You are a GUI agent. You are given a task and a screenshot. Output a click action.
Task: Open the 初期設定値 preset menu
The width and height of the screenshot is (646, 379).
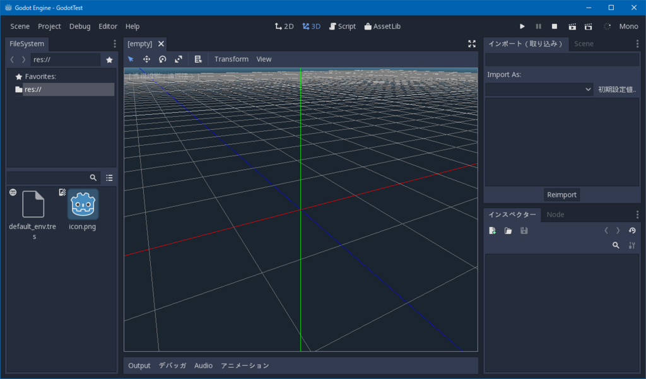[x=617, y=90]
